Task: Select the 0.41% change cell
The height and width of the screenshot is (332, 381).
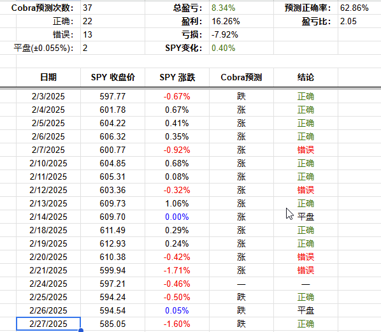Action: pos(177,123)
